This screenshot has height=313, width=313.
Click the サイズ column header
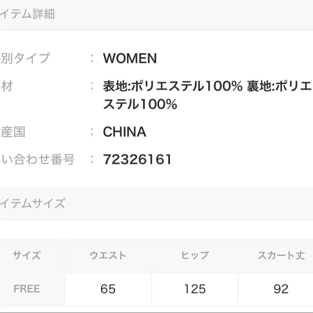27,256
